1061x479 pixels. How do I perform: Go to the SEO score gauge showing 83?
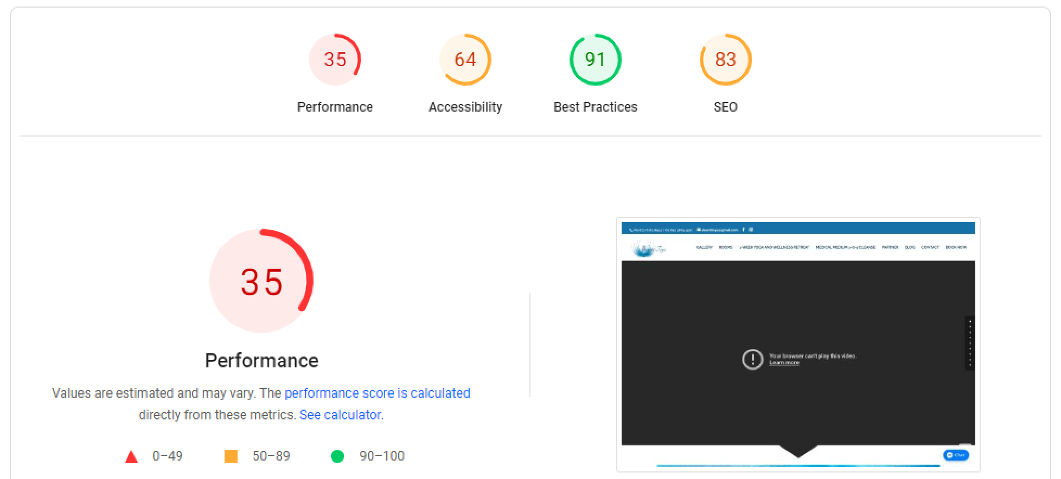click(726, 60)
